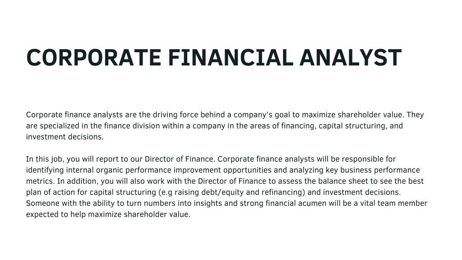Click the final line "expected to help maximize"

[108, 214]
